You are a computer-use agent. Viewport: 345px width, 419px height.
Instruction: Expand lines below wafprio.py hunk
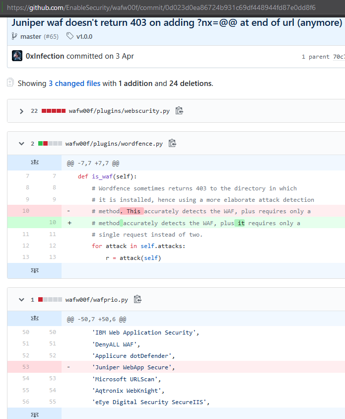point(34,414)
